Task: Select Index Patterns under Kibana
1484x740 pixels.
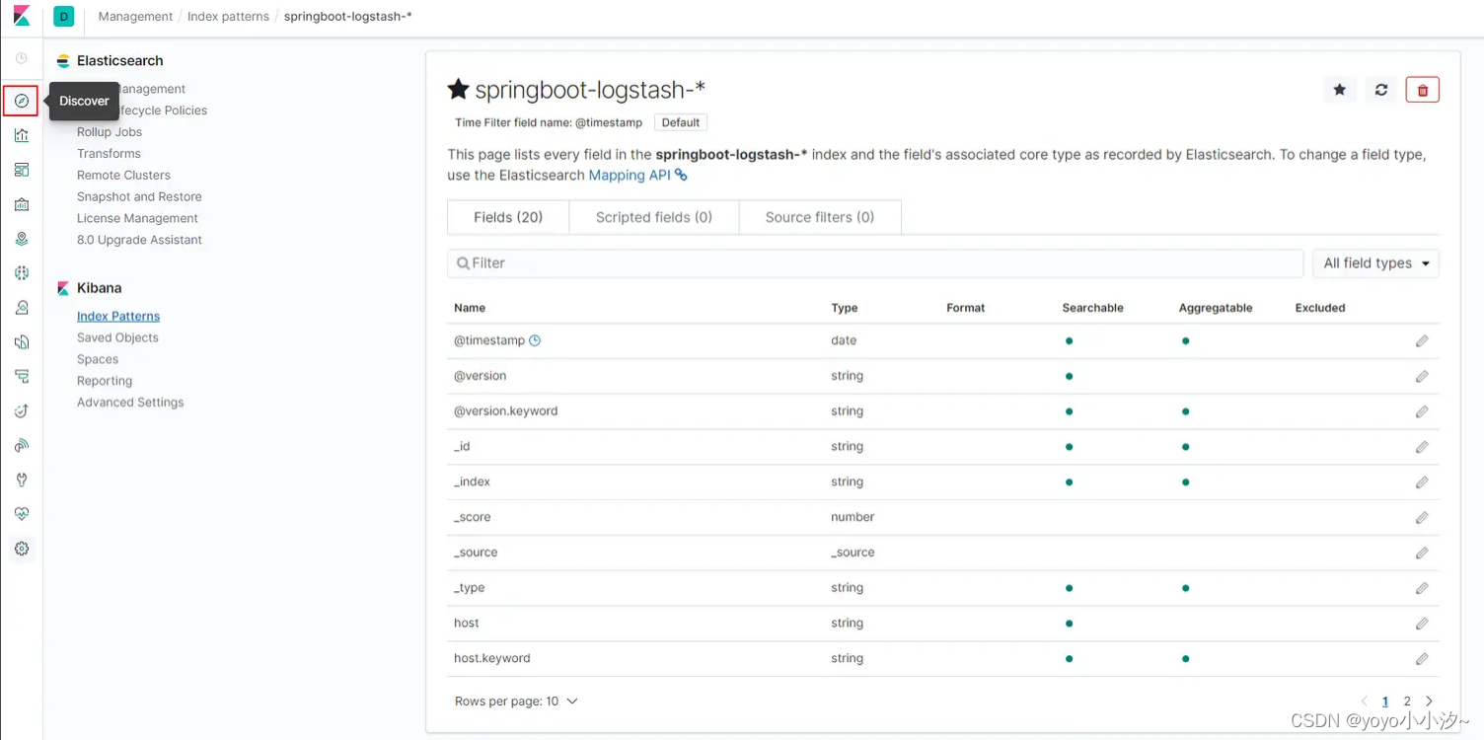Action: [118, 317]
